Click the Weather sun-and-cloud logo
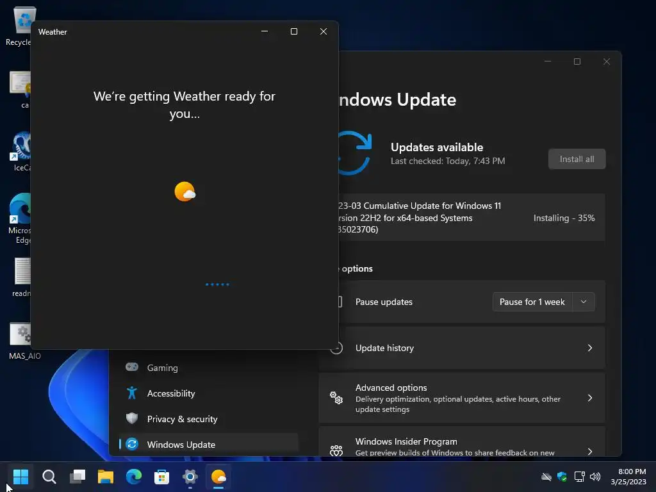Viewport: 656px width, 492px height. point(185,192)
